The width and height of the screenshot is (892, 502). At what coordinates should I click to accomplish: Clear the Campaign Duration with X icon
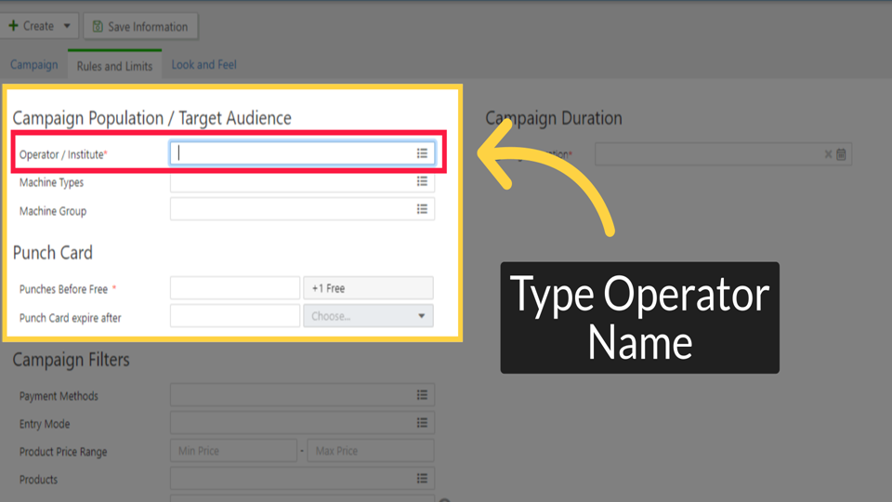(x=828, y=154)
